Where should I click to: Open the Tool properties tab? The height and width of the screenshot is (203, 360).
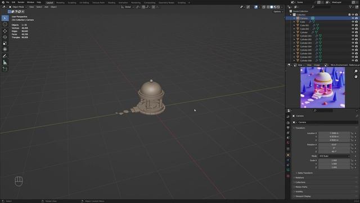288,117
